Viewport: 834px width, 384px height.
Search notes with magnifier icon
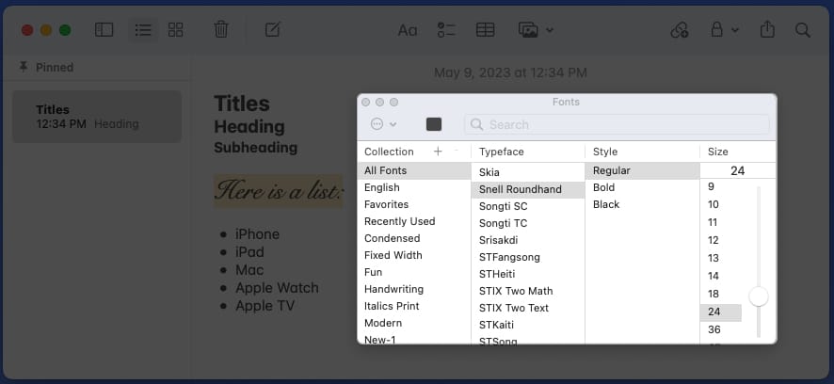point(803,30)
